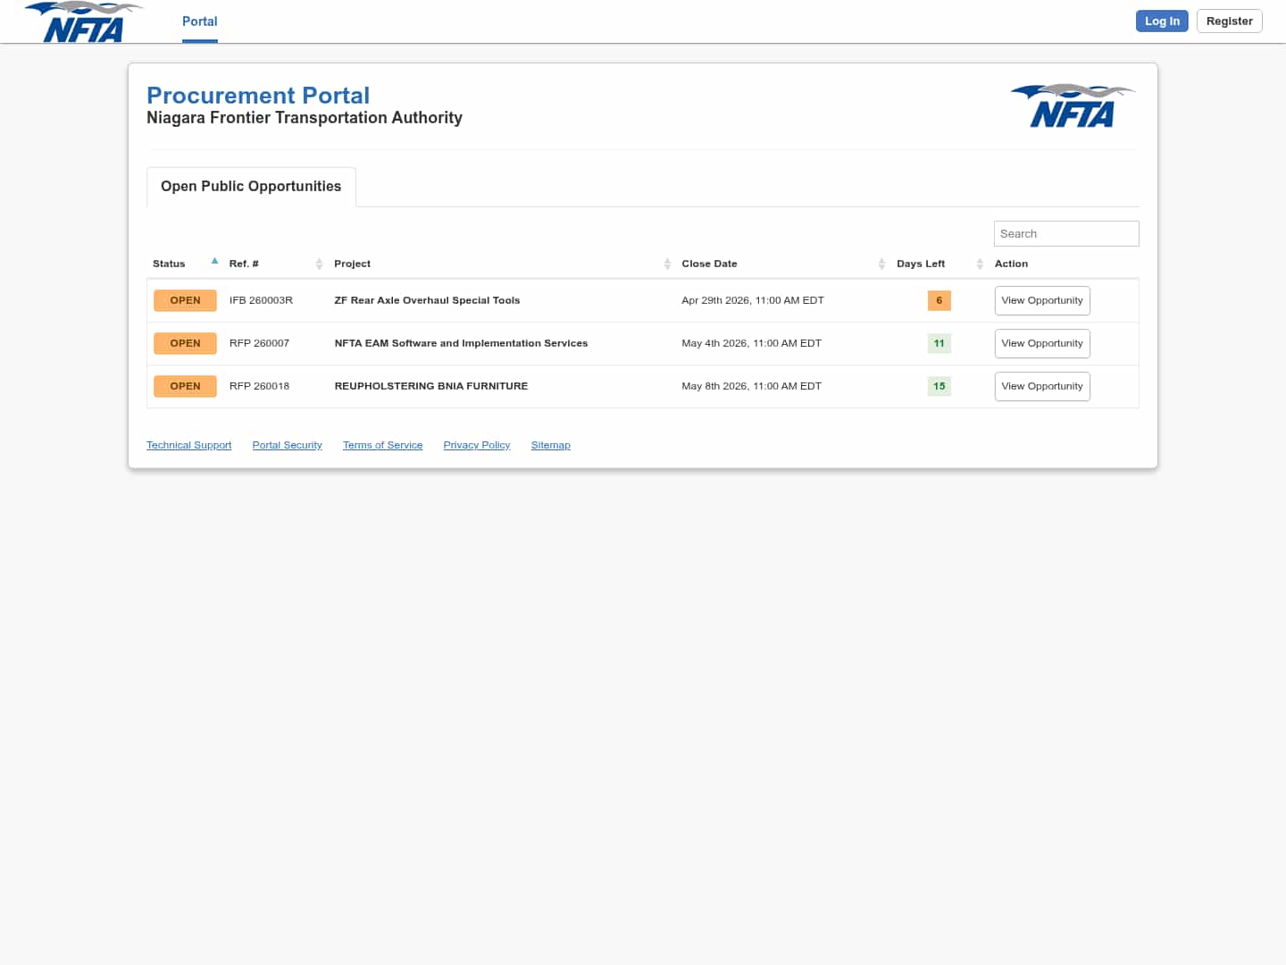This screenshot has width=1286, height=965.
Task: Focus the Search input field
Action: tap(1065, 234)
